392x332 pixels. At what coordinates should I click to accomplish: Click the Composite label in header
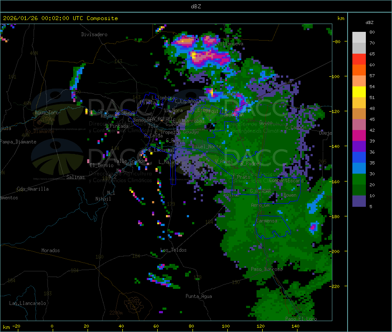point(102,18)
